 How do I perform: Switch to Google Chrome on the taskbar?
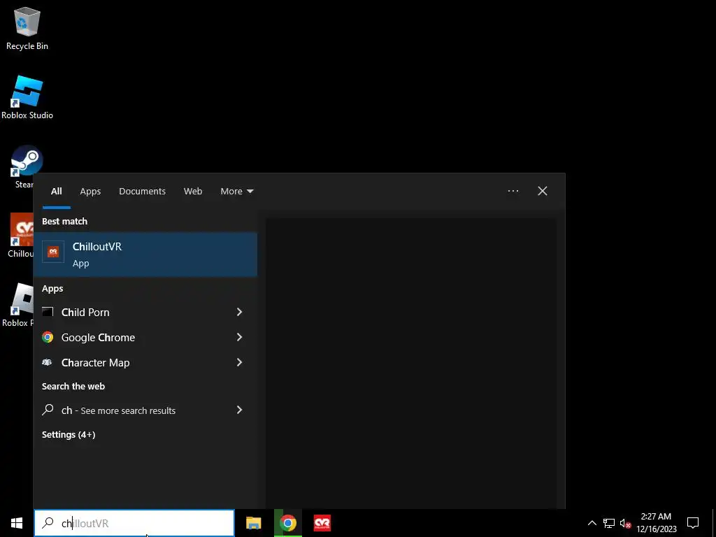pos(287,523)
